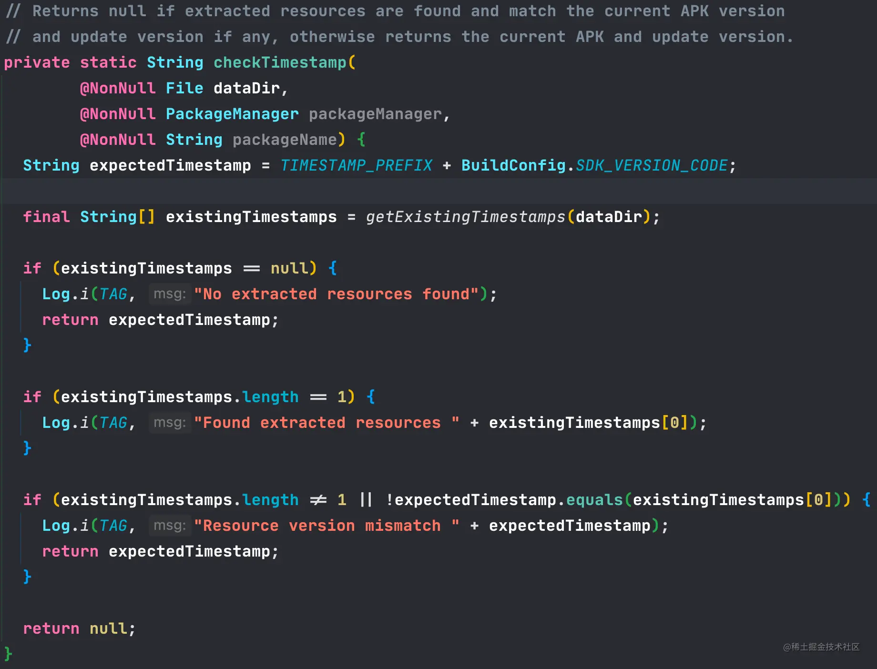Click the "msg:" hint before "Found extracted resources"

(170, 423)
